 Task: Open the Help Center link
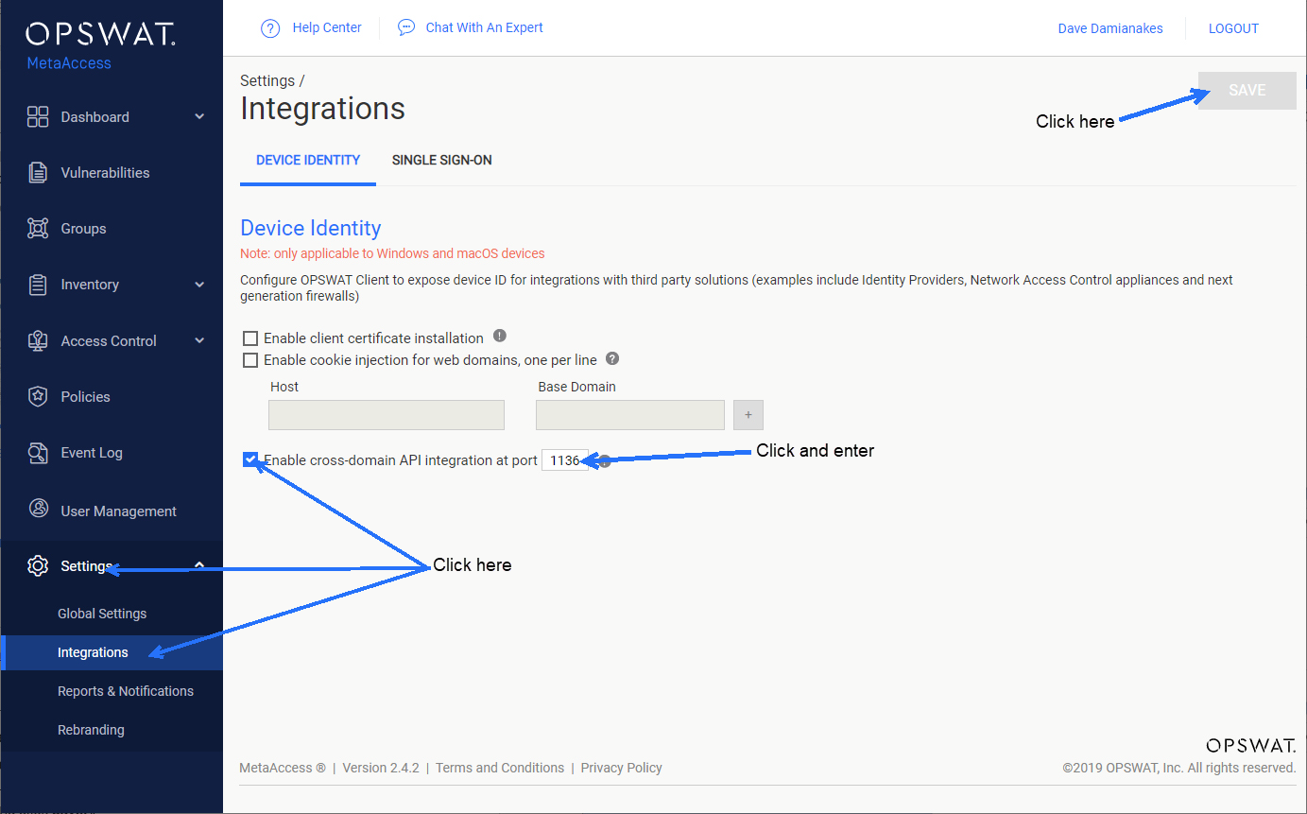tap(327, 28)
